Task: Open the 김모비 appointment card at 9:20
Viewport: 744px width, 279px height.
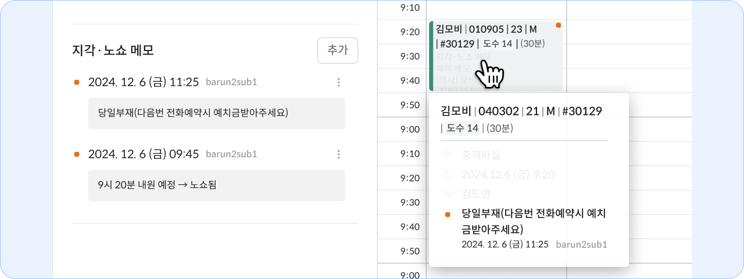Action: (496, 56)
